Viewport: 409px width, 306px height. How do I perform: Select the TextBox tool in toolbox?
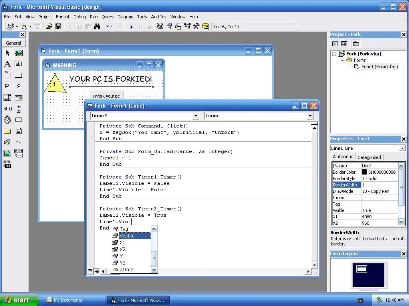(x=18, y=64)
